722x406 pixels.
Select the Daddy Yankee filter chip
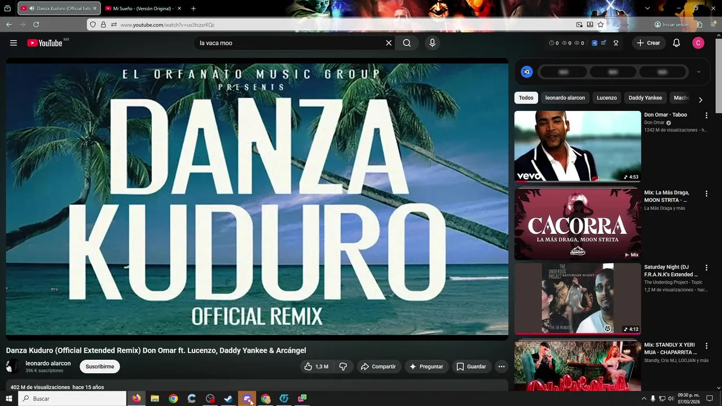click(x=645, y=98)
